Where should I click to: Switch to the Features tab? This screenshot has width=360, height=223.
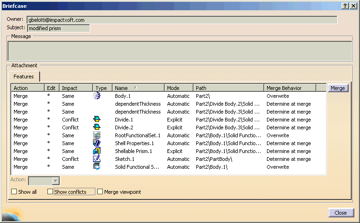23,76
